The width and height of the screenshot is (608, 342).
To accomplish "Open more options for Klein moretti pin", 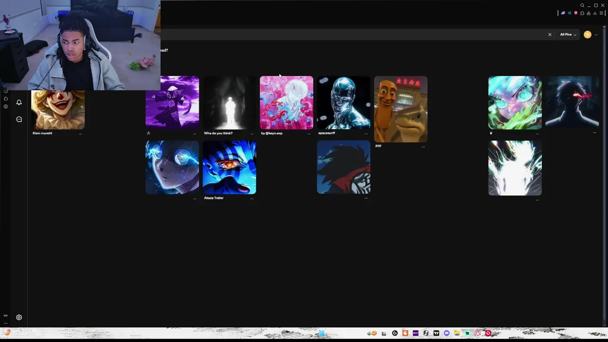I will 80,134.
